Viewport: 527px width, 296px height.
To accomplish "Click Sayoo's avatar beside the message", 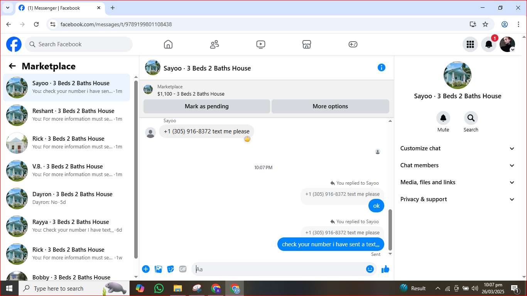I will 150,133.
